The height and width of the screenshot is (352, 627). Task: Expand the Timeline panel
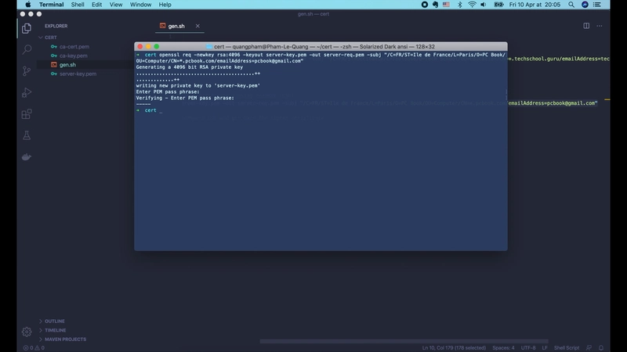(56, 330)
